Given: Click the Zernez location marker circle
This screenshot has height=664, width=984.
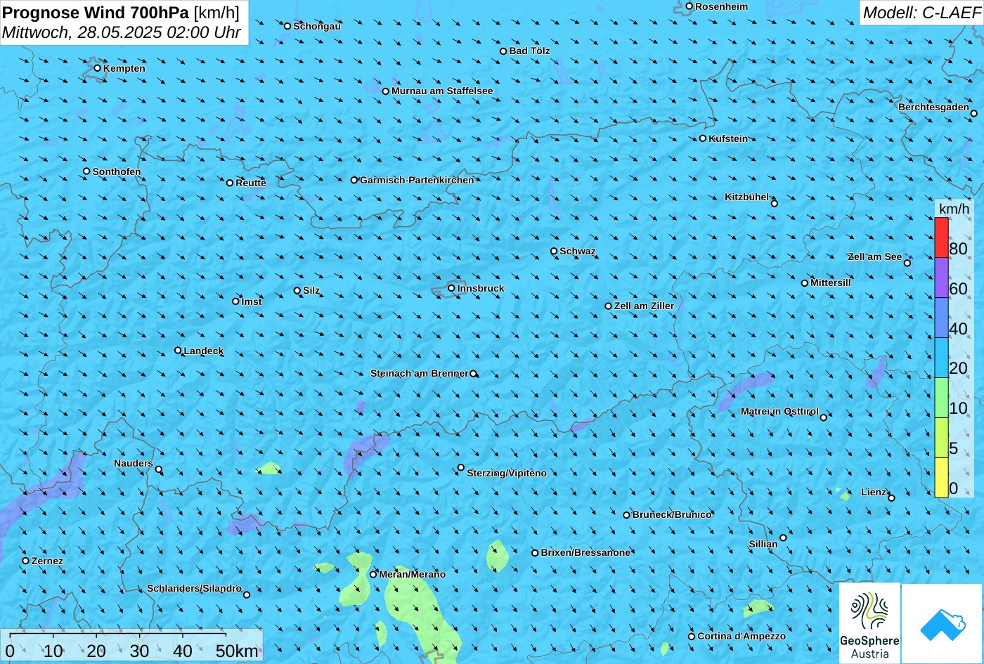Looking at the screenshot, I should pos(26,561).
